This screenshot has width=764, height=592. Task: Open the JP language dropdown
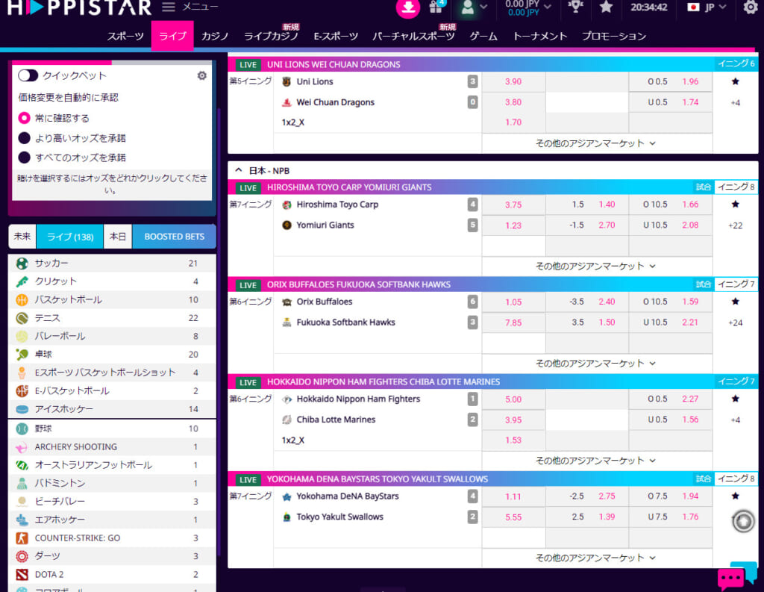(x=707, y=7)
